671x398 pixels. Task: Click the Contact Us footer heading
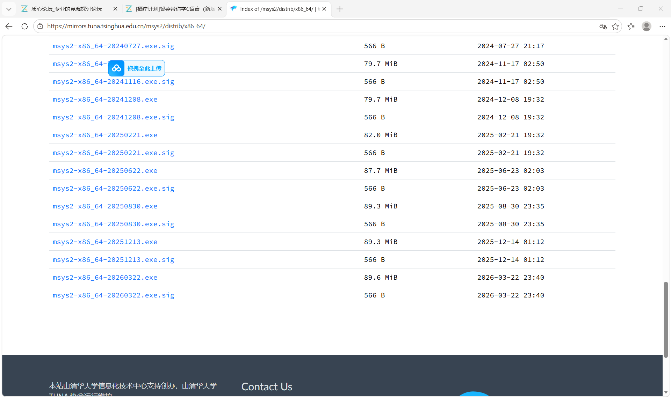click(267, 387)
